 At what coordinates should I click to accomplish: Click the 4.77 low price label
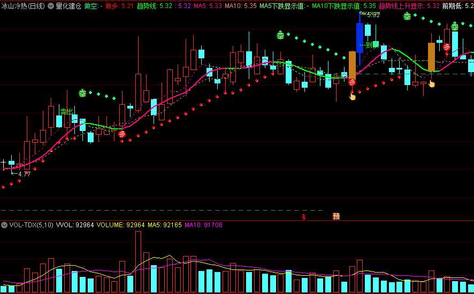click(x=25, y=174)
